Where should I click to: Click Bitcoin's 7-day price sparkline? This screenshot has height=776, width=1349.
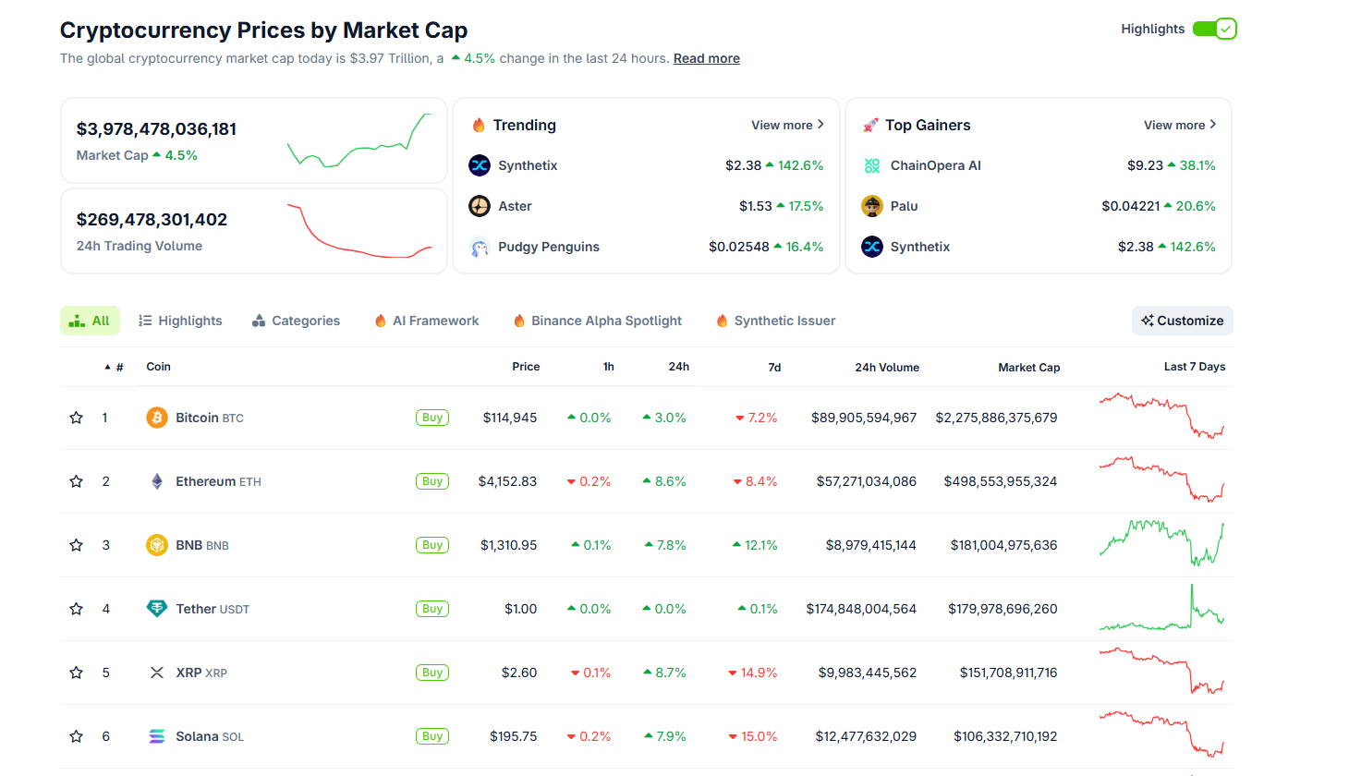tap(1161, 417)
